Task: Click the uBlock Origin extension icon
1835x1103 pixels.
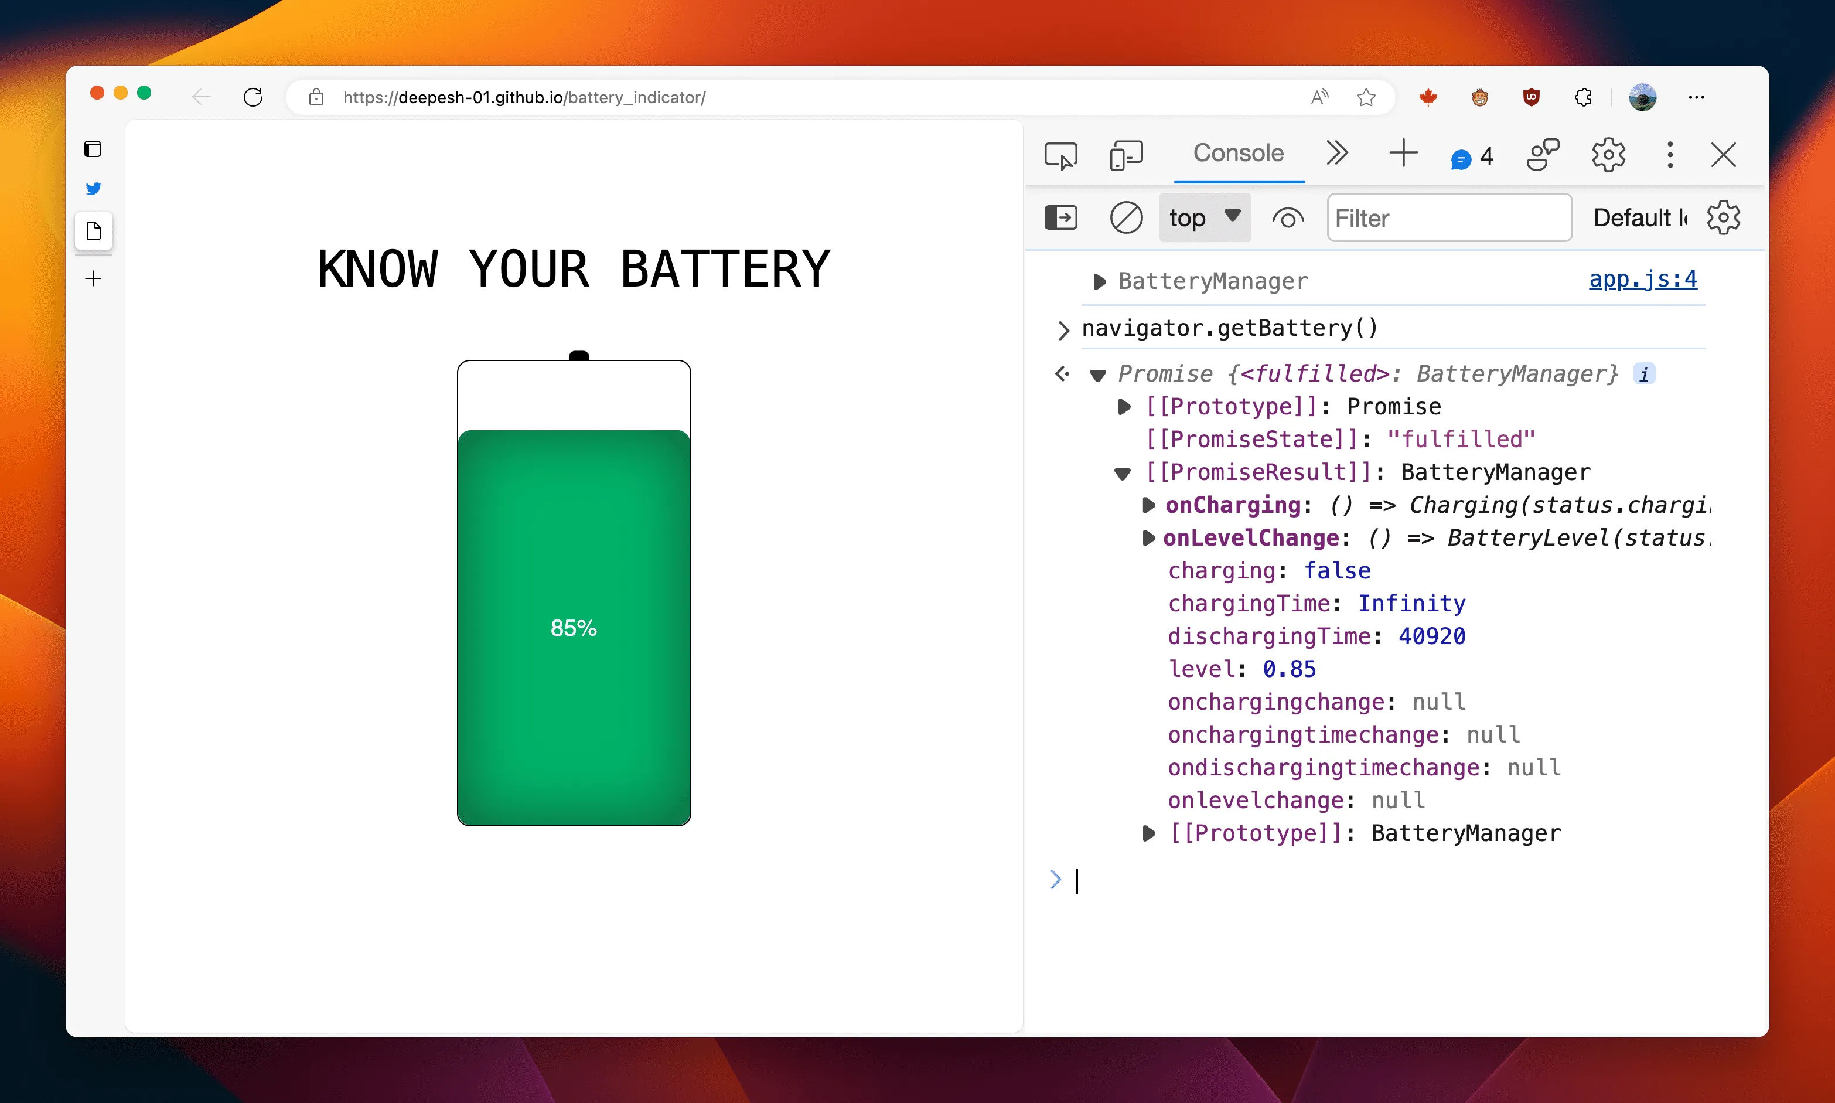Action: pyautogui.click(x=1530, y=97)
